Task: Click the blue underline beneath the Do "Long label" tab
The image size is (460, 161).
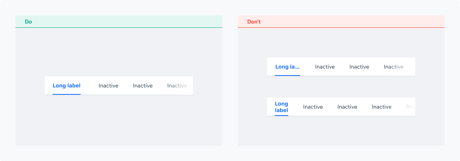Action: (x=67, y=94)
